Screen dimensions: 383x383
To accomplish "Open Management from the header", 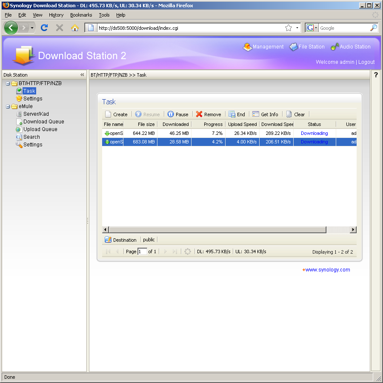I will [263, 47].
